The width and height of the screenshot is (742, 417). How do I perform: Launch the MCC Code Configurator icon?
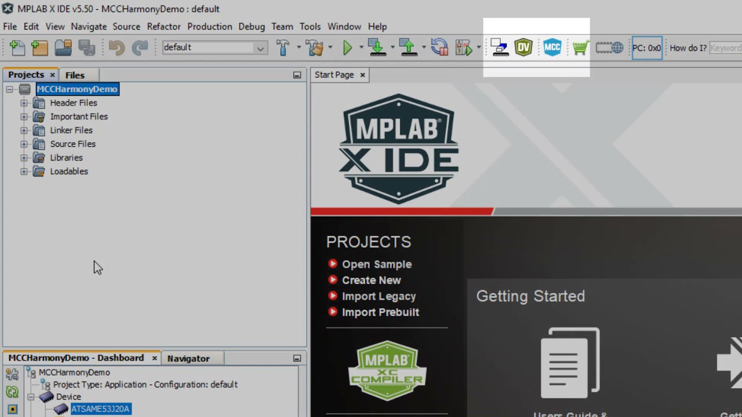coord(552,47)
